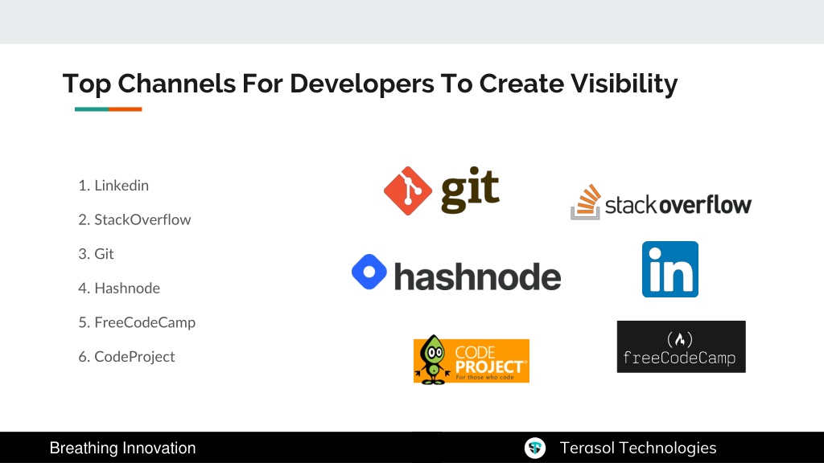Click the Terasol Technologies round logo icon

[x=535, y=448]
